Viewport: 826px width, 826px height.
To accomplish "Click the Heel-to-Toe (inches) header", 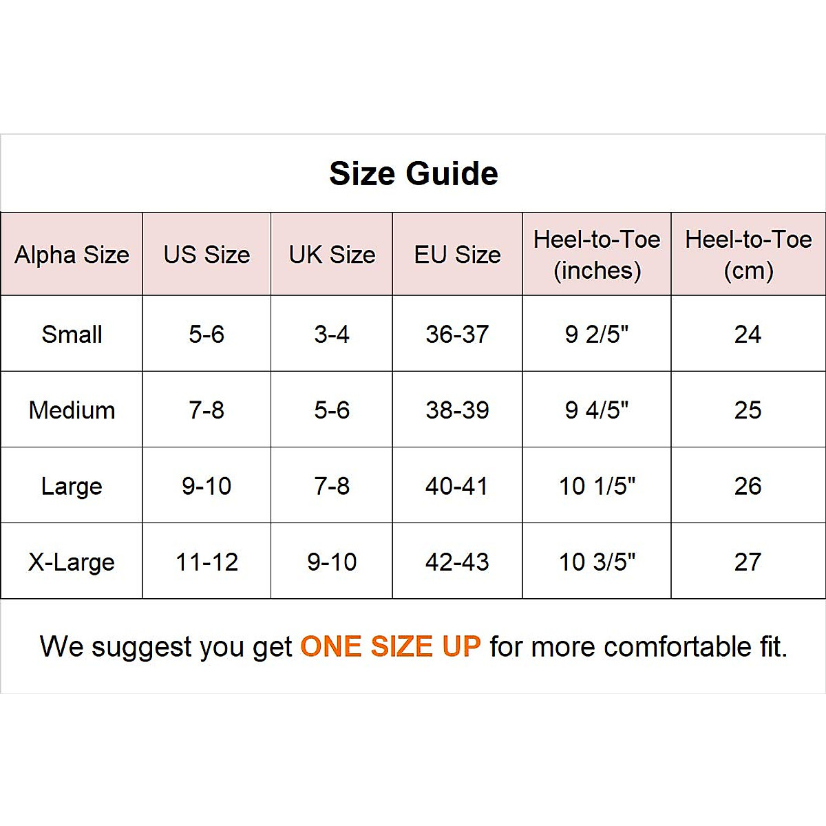I will click(597, 255).
